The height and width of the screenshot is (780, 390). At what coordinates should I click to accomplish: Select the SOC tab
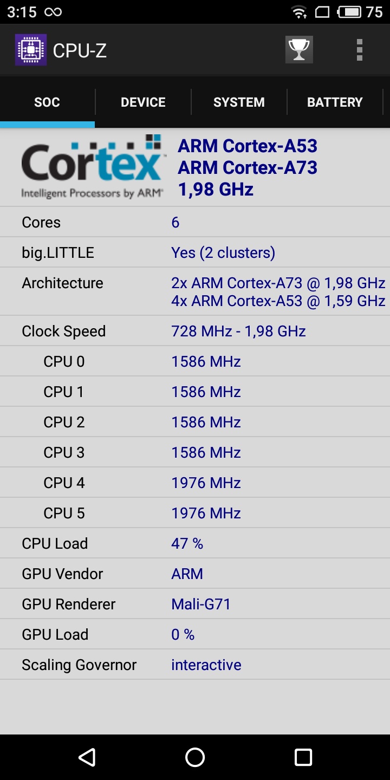coord(47,102)
